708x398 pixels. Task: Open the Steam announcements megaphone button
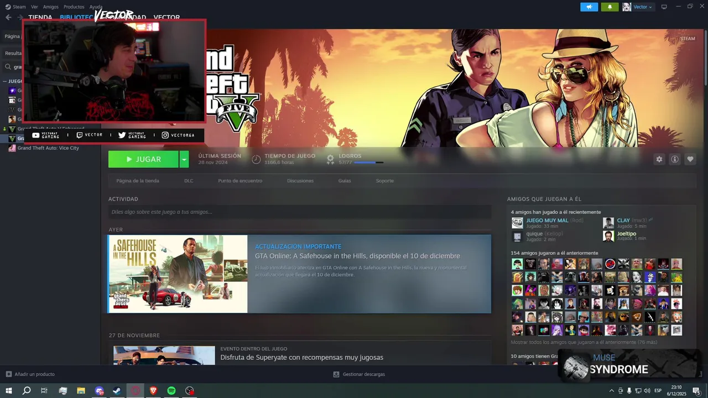coord(589,7)
